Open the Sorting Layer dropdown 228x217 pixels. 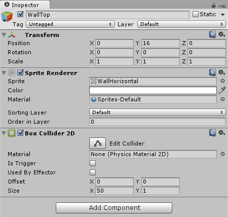pyautogui.click(x=158, y=113)
